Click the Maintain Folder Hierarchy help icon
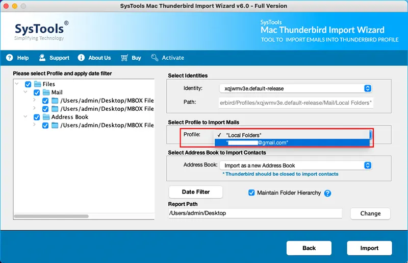408x263 pixels. coord(327,193)
